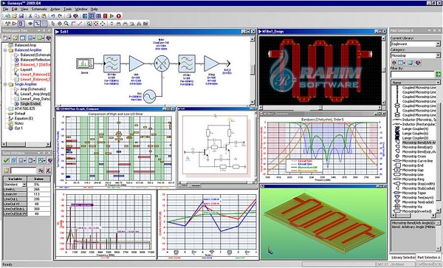Select Single Ended in workspace tree
Image resolution: width=443 pixels, height=268 pixels.
(30, 103)
